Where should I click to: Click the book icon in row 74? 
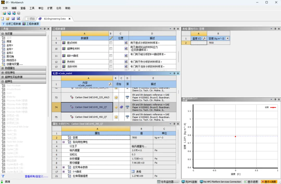coord(122,107)
